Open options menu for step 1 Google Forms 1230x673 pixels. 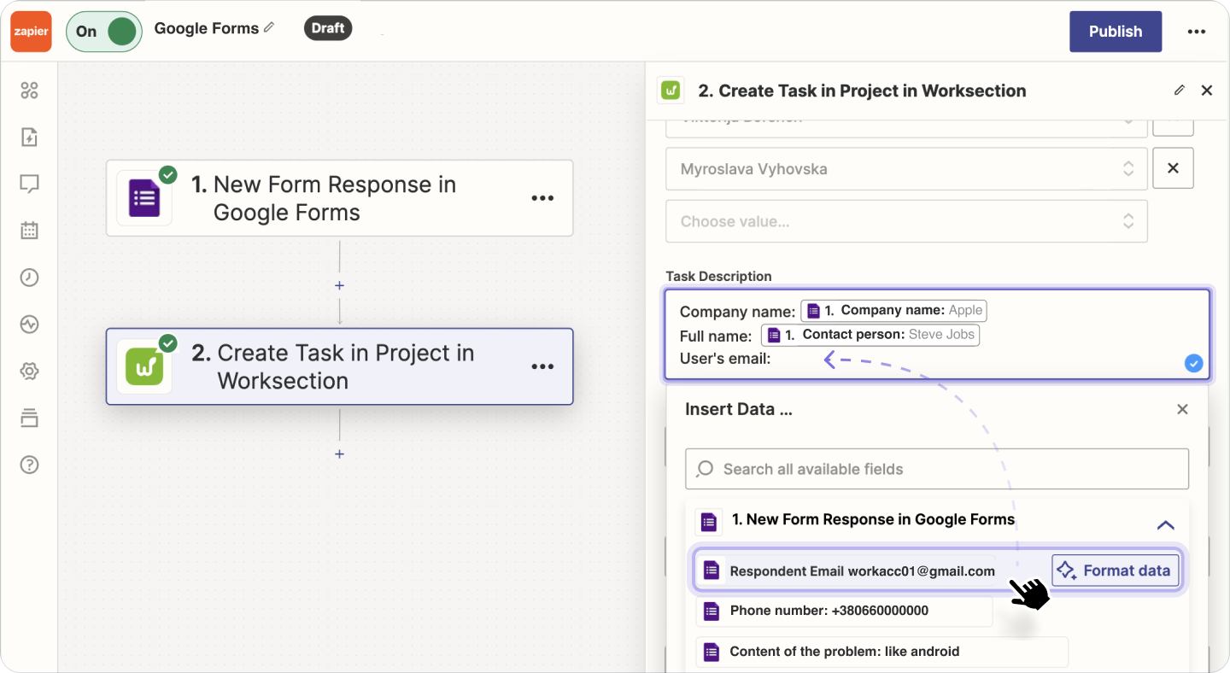[542, 198]
